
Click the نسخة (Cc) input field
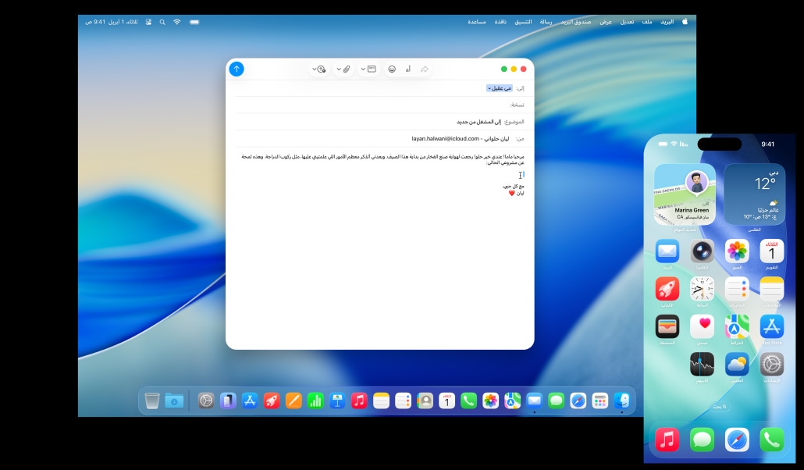(x=375, y=105)
